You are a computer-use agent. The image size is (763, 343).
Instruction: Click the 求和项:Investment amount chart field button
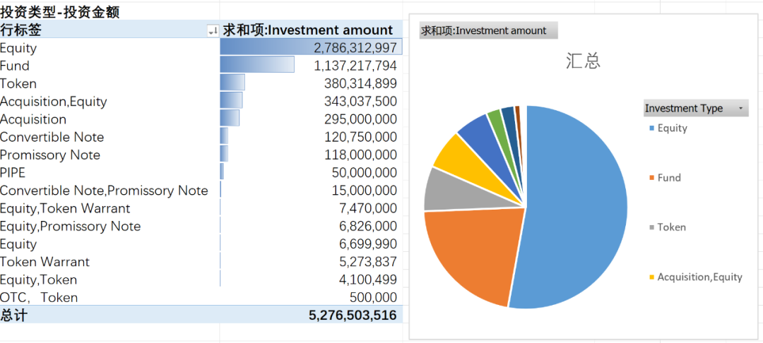489,31
